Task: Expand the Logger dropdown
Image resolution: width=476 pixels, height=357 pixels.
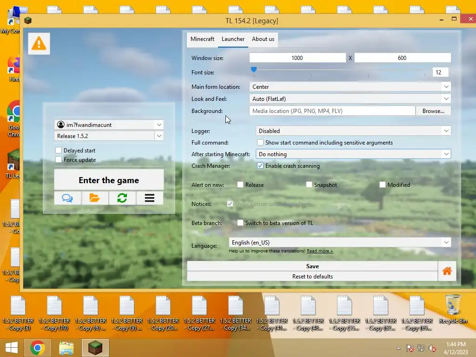Action: click(353, 131)
